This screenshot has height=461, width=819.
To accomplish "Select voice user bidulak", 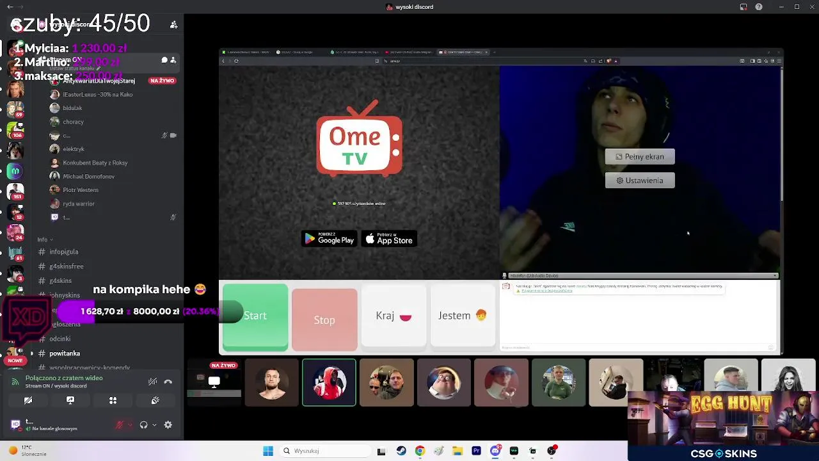I will point(72,108).
